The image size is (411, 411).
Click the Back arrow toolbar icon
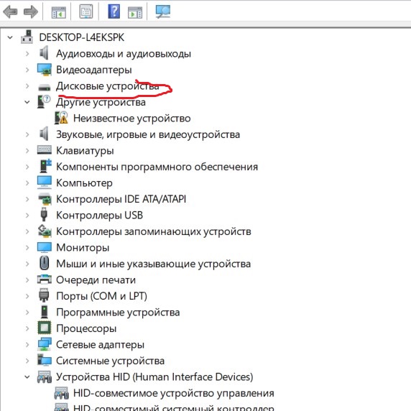pos(10,11)
